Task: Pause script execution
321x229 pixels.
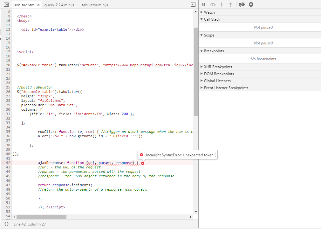Action: pyautogui.click(x=204, y=4)
